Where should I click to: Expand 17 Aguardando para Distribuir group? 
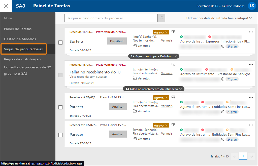click(x=154, y=56)
